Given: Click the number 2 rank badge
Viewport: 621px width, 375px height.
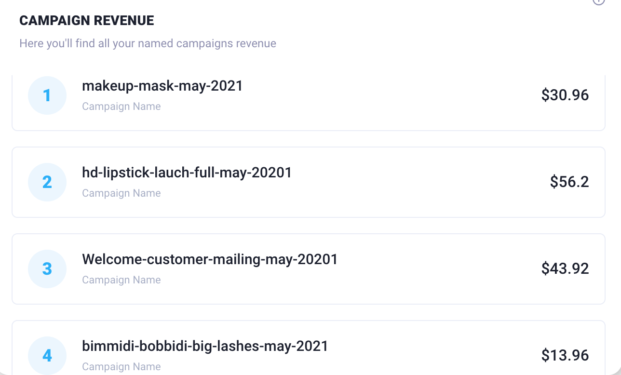Looking at the screenshot, I should point(47,182).
